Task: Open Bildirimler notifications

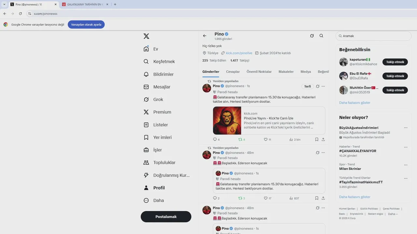Action: 159,74
